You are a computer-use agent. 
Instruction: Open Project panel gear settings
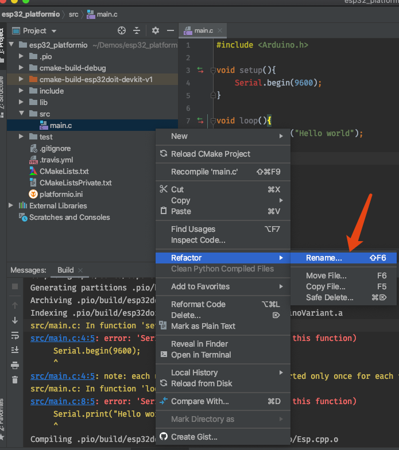pos(155,30)
